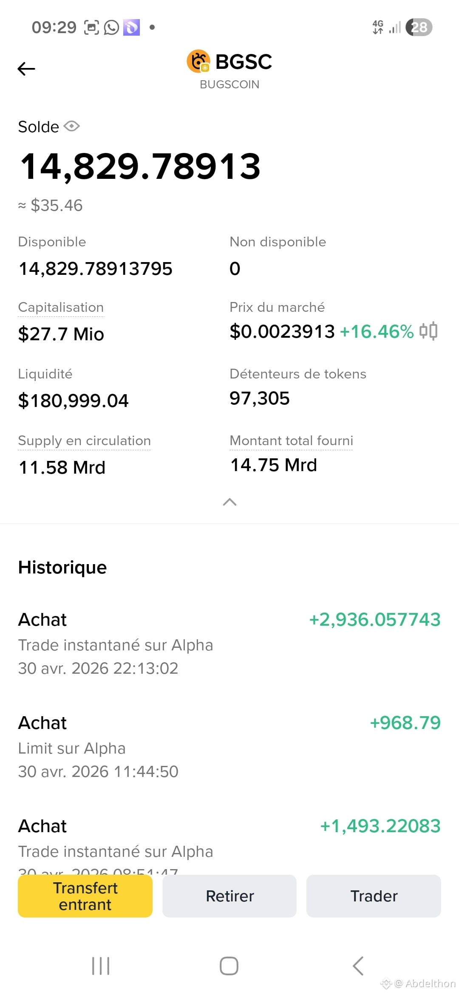Tap Android system back chevron
459x994 pixels.
point(358,966)
